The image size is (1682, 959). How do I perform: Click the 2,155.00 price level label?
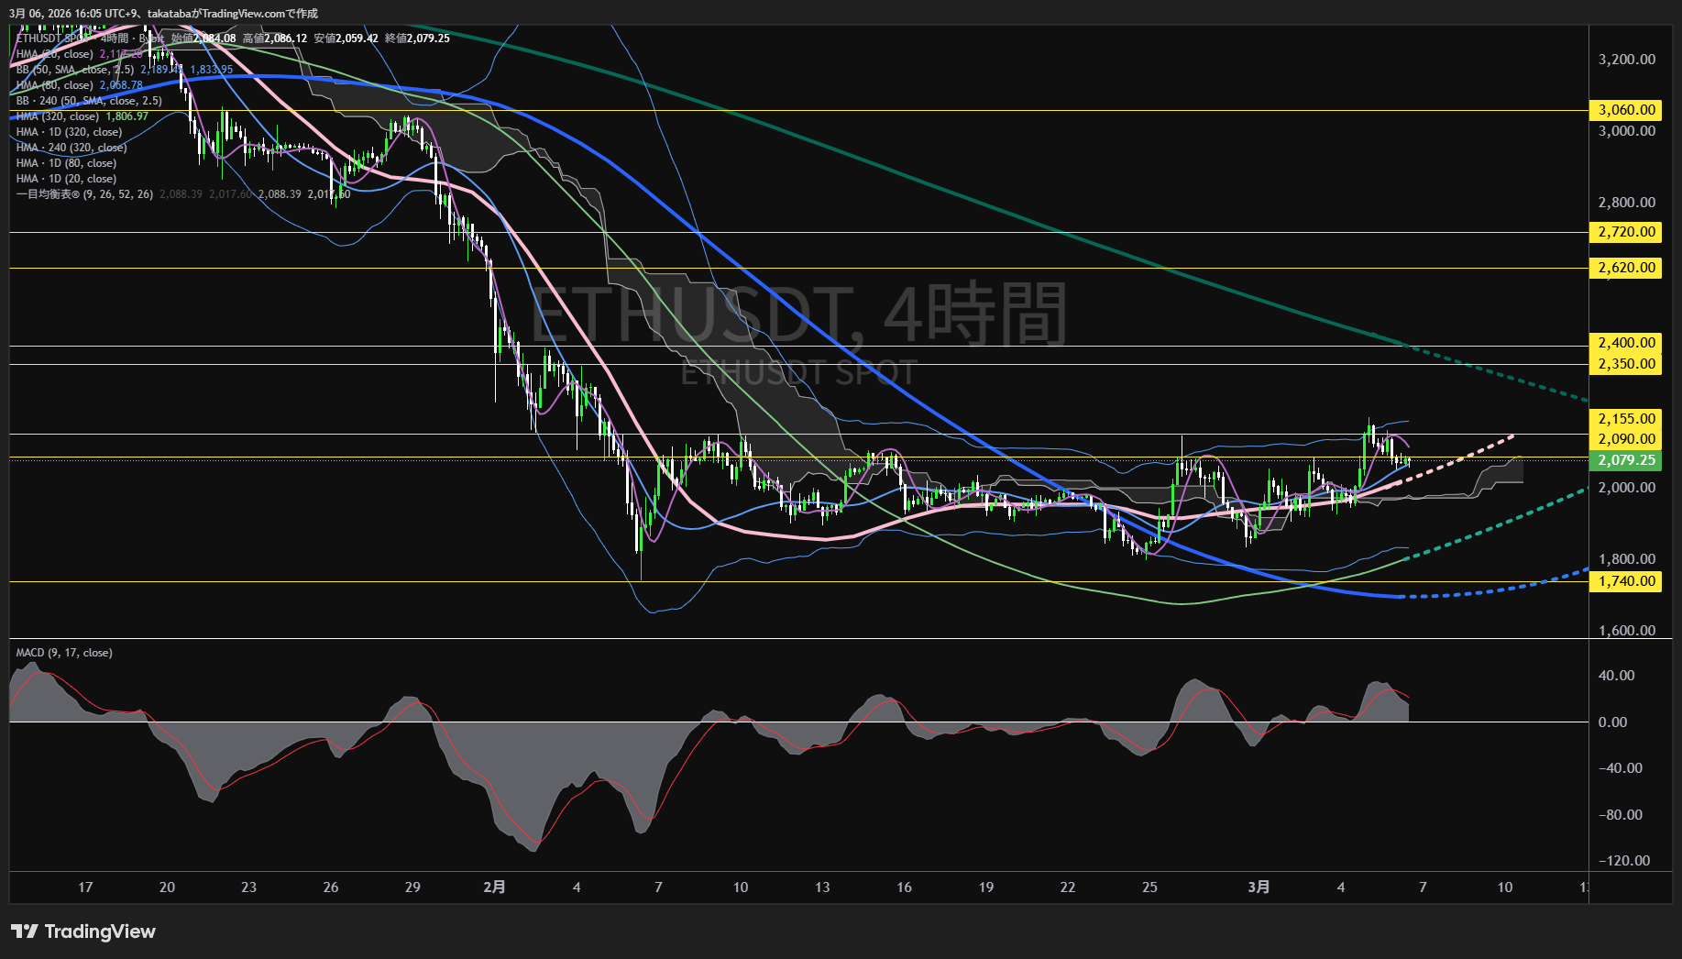1626,419
